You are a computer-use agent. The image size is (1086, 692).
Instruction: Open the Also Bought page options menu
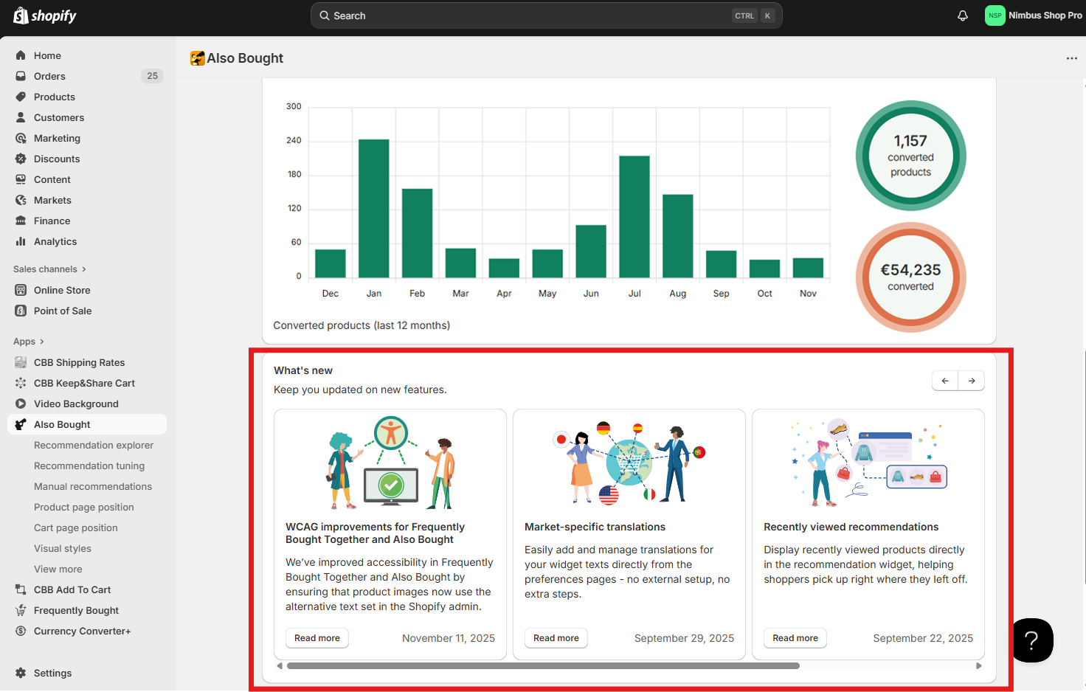point(1071,58)
